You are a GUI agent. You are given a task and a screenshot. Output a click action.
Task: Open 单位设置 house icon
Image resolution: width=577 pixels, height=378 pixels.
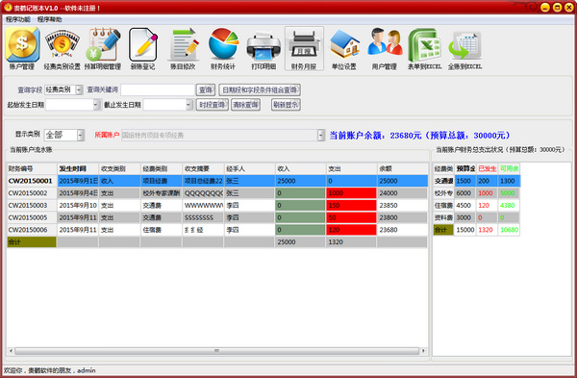coord(344,49)
